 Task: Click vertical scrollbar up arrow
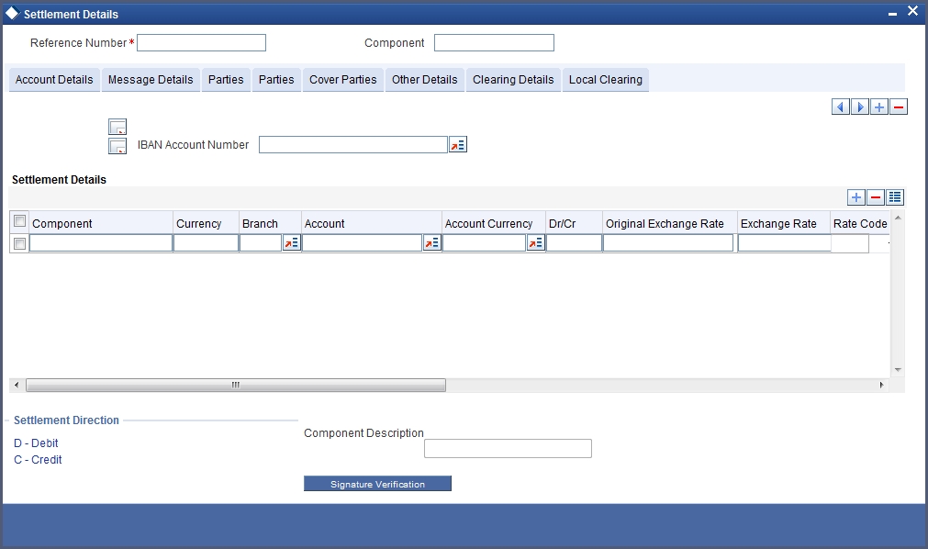(x=898, y=218)
